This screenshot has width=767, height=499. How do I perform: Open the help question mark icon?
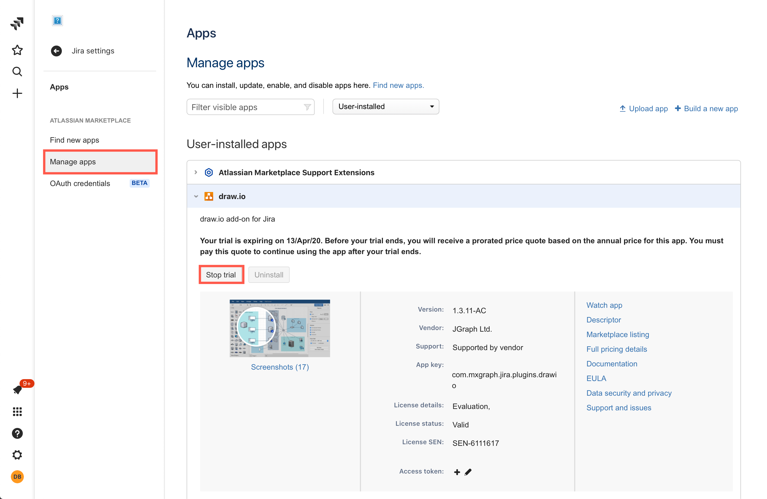(x=17, y=433)
